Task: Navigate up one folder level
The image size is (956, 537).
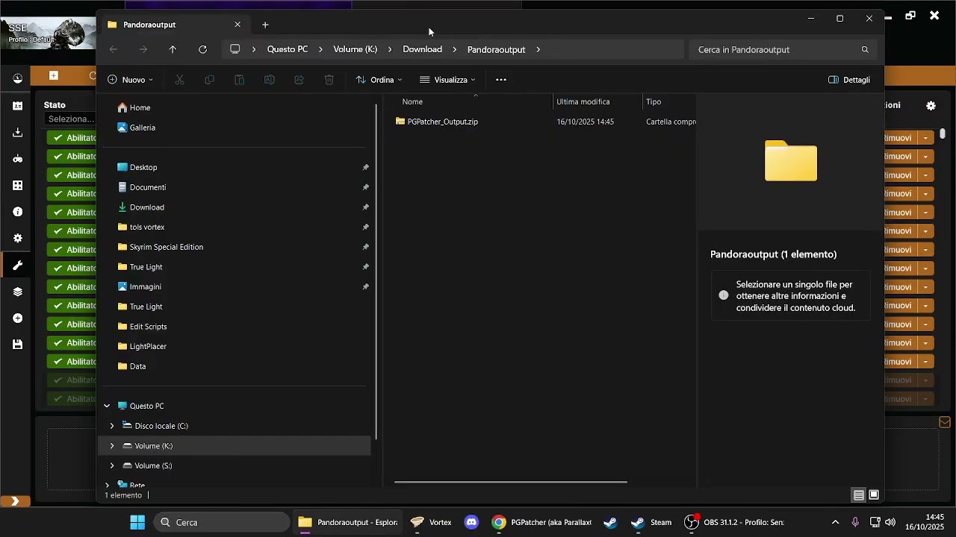Action: (173, 50)
